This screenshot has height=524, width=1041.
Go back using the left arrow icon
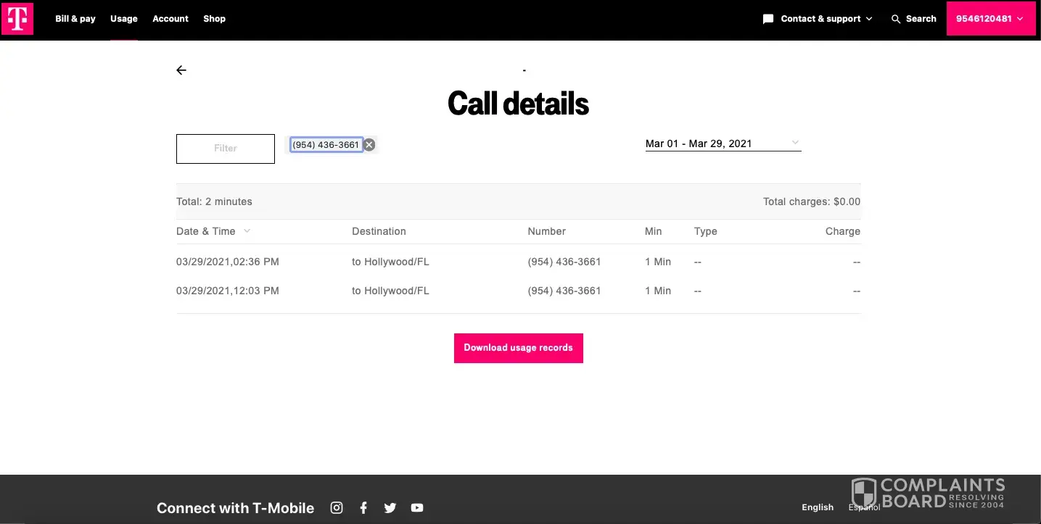[181, 70]
